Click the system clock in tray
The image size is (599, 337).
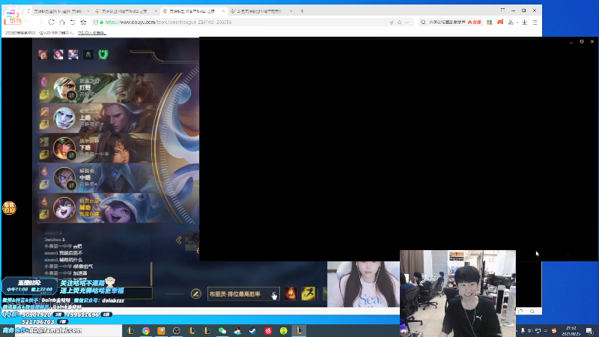pos(571,330)
